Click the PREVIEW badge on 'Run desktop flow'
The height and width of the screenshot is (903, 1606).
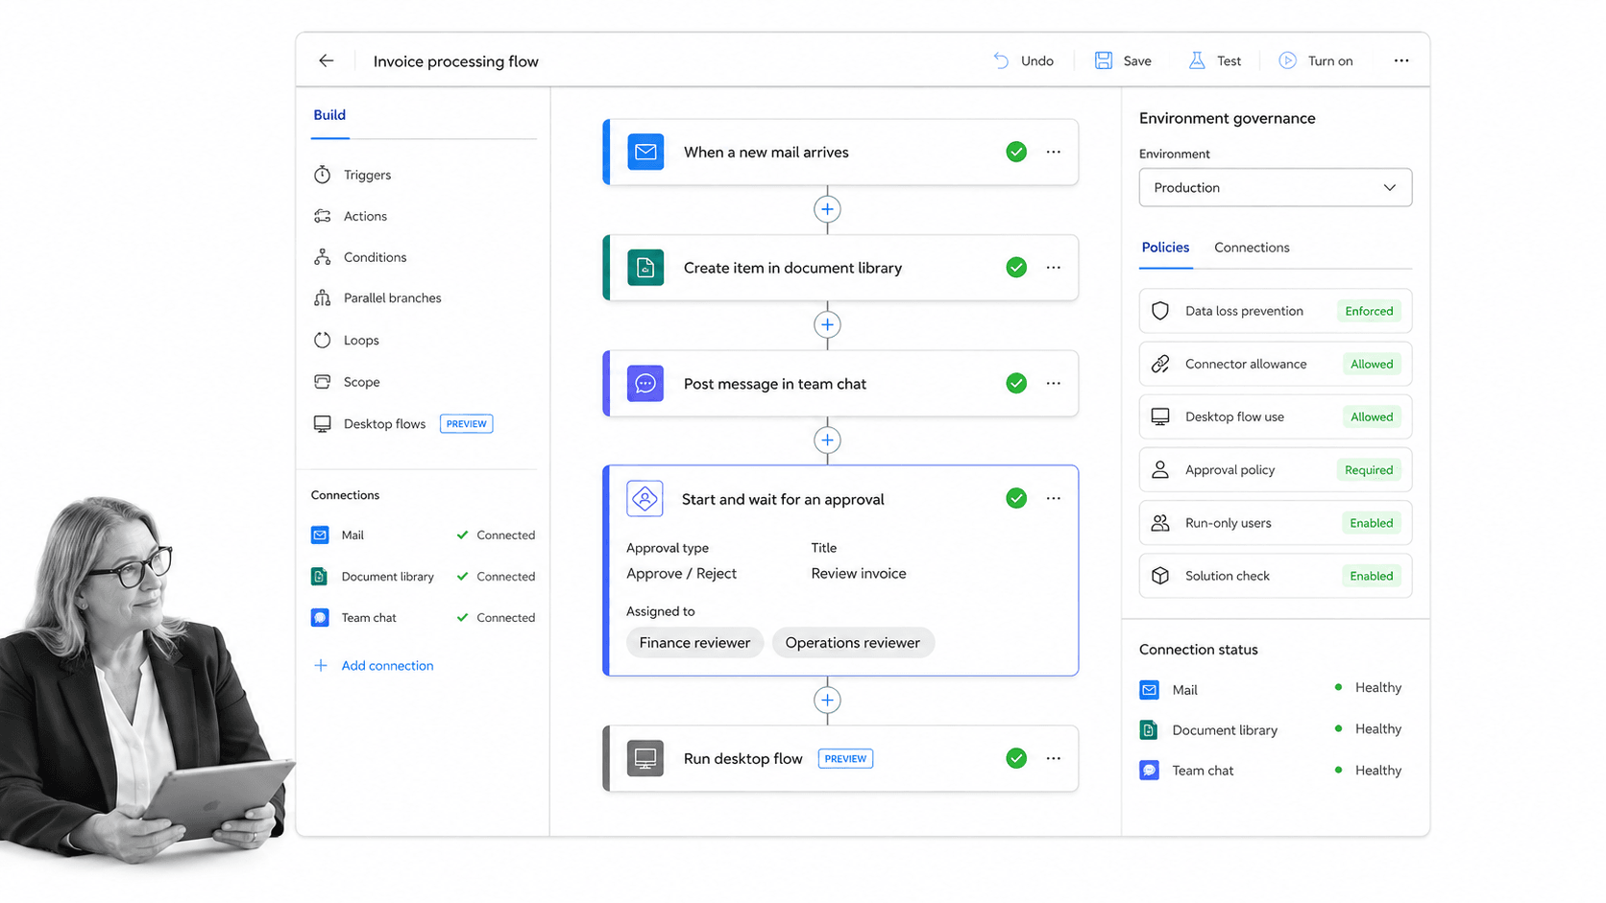point(845,758)
